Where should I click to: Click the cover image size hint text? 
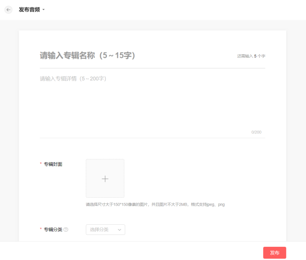155,204
